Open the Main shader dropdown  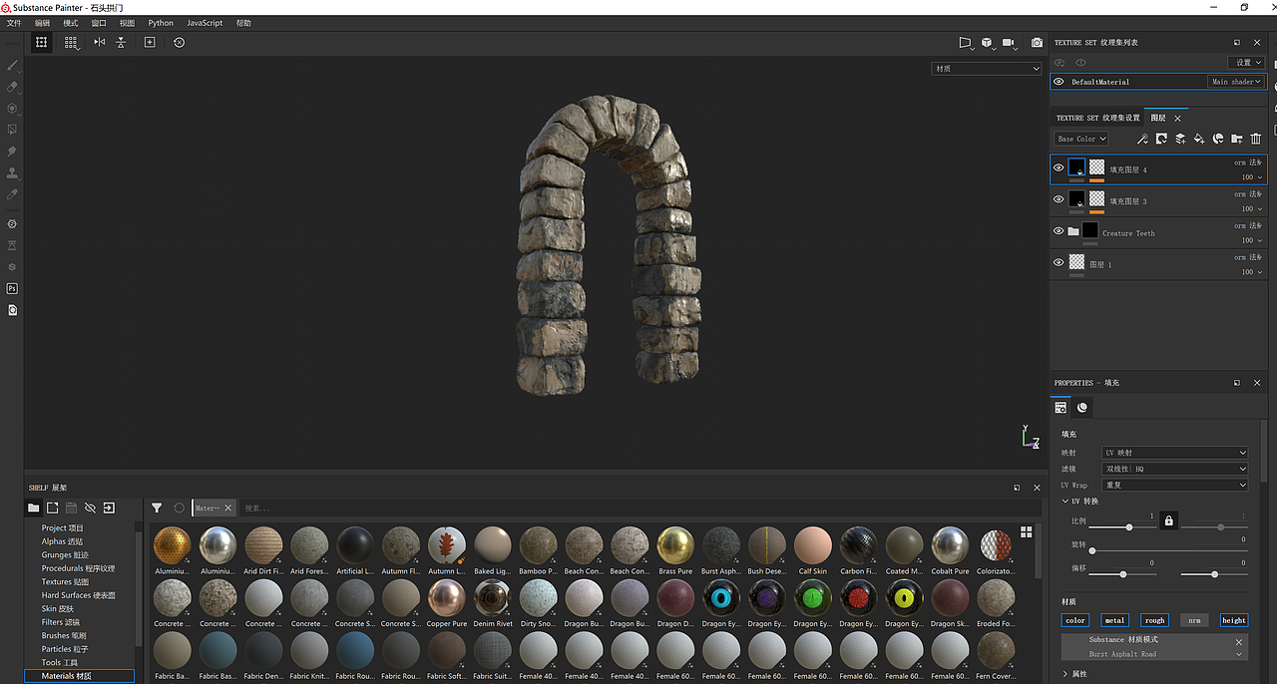tap(1236, 82)
